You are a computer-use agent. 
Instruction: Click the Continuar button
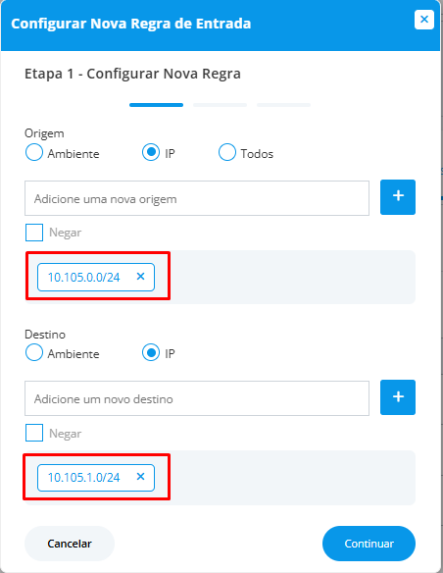click(369, 544)
